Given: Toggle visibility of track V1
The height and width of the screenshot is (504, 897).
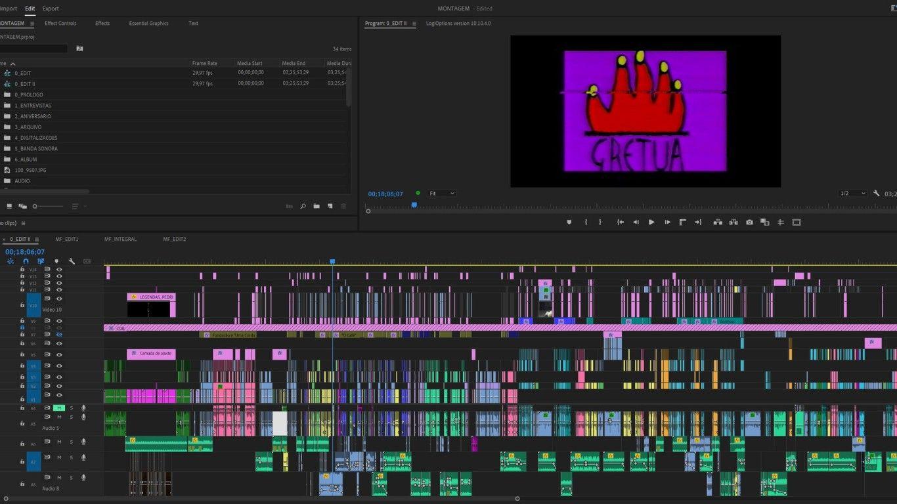Looking at the screenshot, I should (59, 395).
